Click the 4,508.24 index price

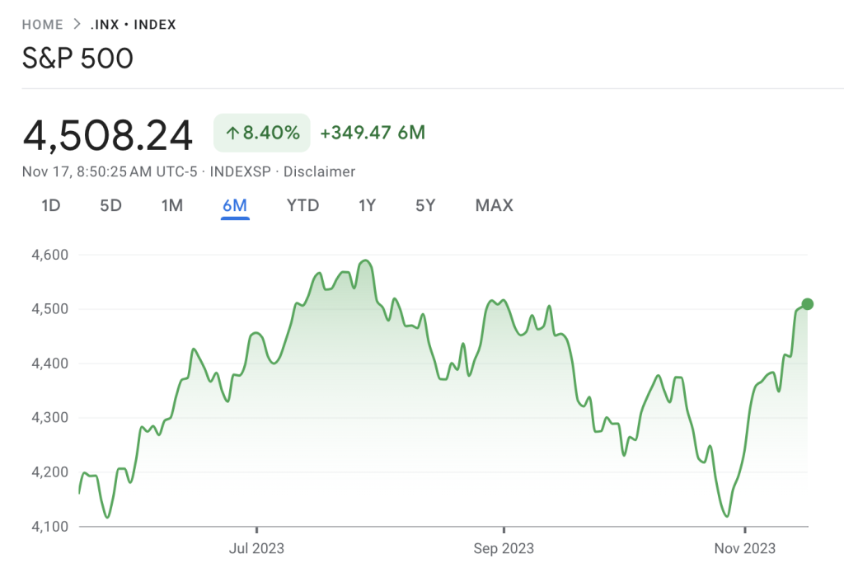108,134
